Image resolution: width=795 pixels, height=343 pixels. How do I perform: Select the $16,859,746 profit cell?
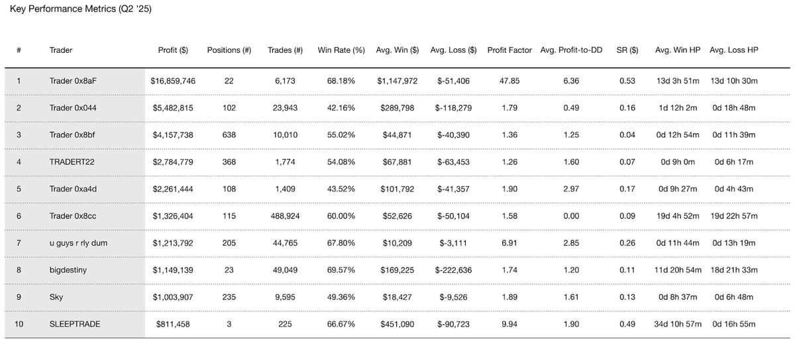tap(174, 81)
